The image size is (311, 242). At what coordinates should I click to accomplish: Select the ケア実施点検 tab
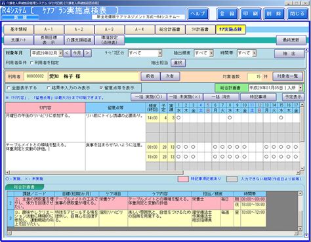(x=230, y=30)
